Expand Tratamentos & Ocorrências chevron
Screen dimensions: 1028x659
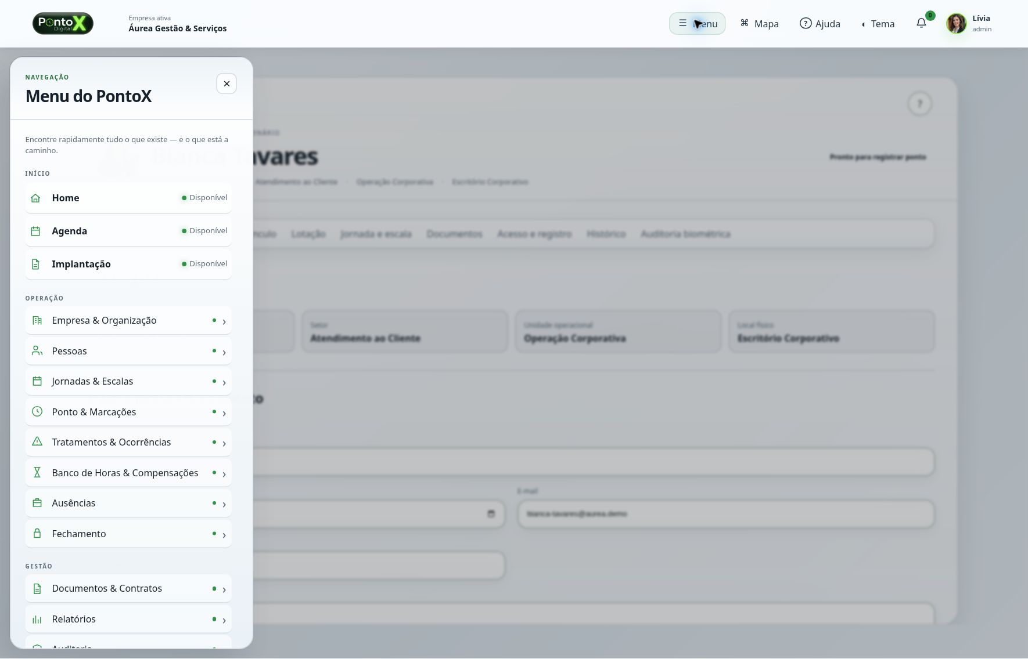point(224,444)
